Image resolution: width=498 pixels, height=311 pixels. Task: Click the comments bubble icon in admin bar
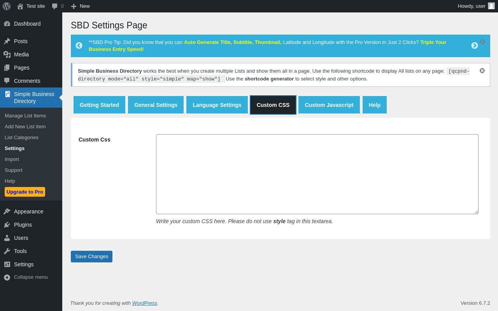54,6
